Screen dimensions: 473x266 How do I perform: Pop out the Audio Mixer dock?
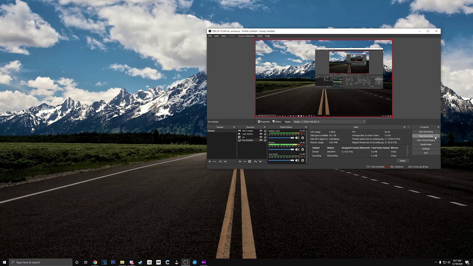tap(306, 127)
